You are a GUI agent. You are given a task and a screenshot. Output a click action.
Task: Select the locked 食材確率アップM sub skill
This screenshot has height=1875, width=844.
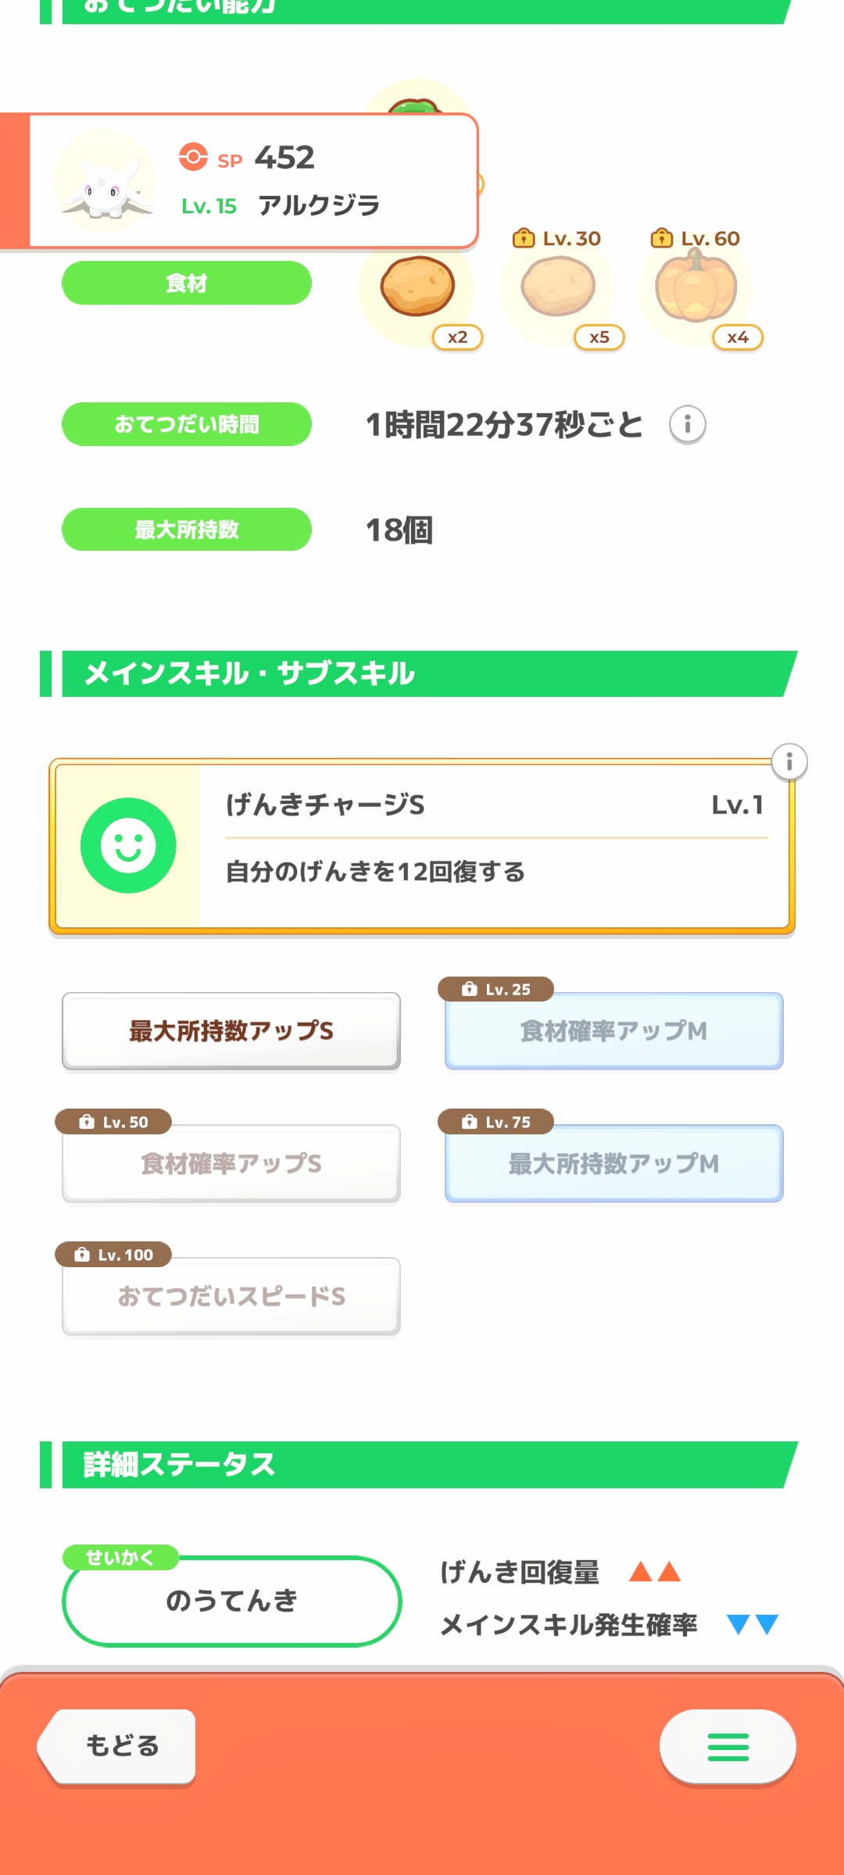point(614,1031)
